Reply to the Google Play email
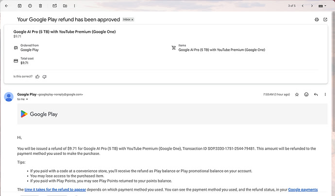Image resolution: width=335 pixels, height=196 pixels. click(x=316, y=94)
